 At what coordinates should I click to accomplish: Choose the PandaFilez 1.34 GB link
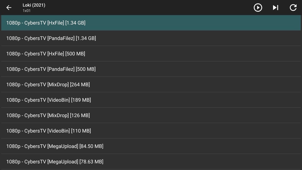pos(151,38)
